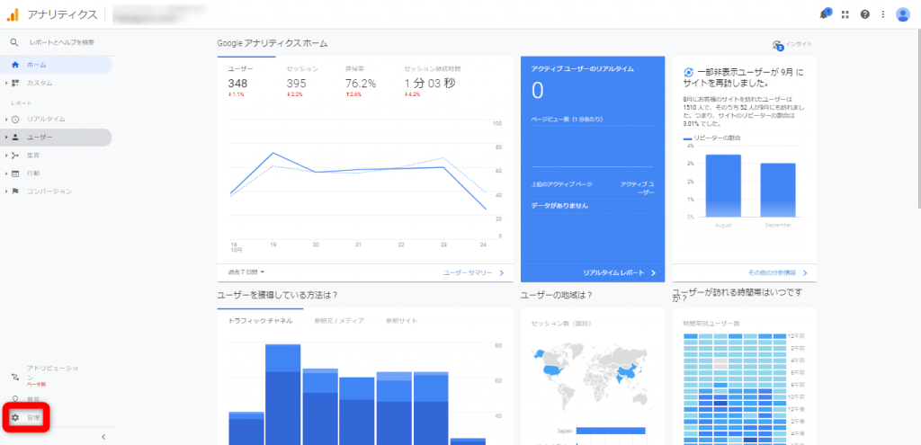Click the 集客 acquisition branch icon
This screenshot has height=445, width=921.
point(15,156)
